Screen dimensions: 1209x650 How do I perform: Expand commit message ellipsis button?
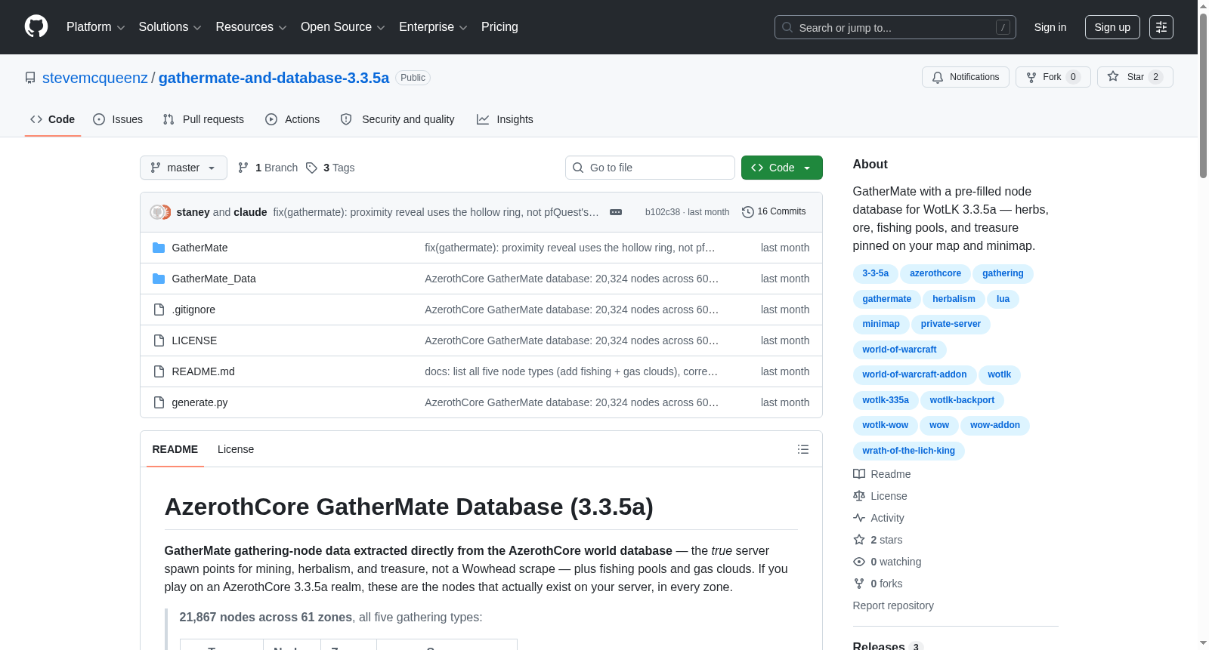[x=616, y=212]
